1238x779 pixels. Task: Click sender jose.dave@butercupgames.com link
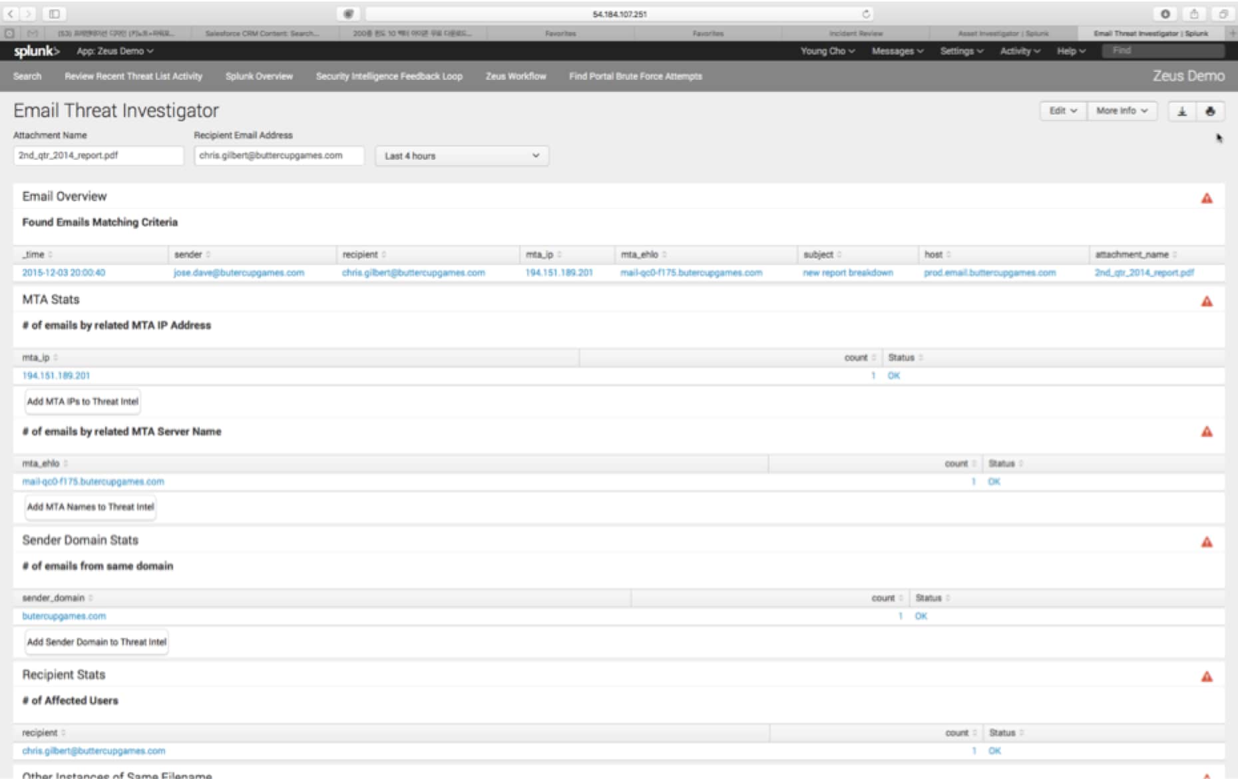coord(239,273)
